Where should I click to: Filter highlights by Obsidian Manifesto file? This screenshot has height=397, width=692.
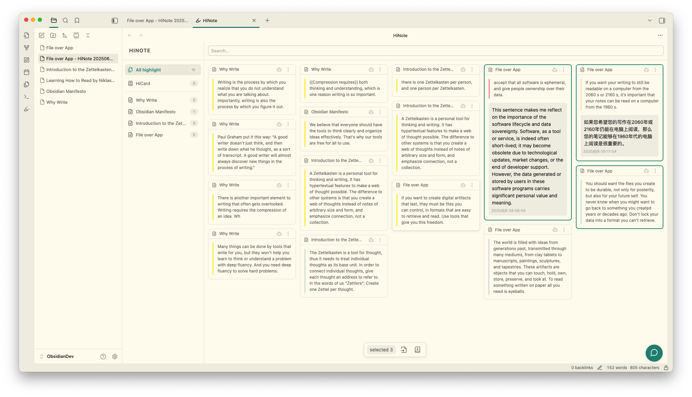pos(156,112)
